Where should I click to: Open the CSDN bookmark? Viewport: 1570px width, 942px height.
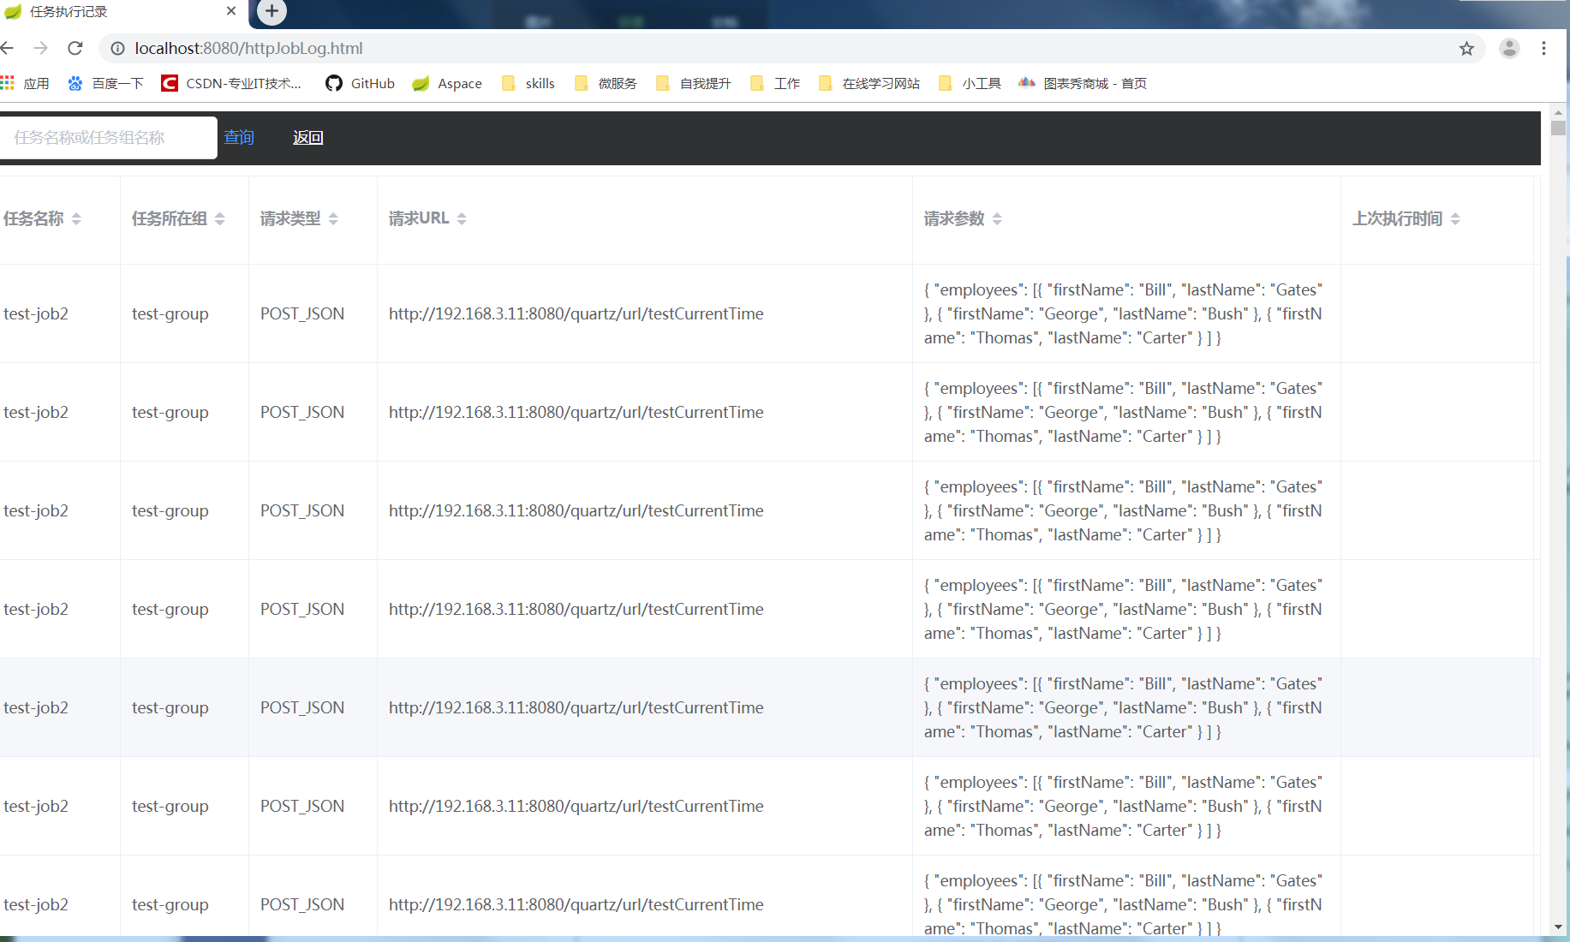click(231, 83)
